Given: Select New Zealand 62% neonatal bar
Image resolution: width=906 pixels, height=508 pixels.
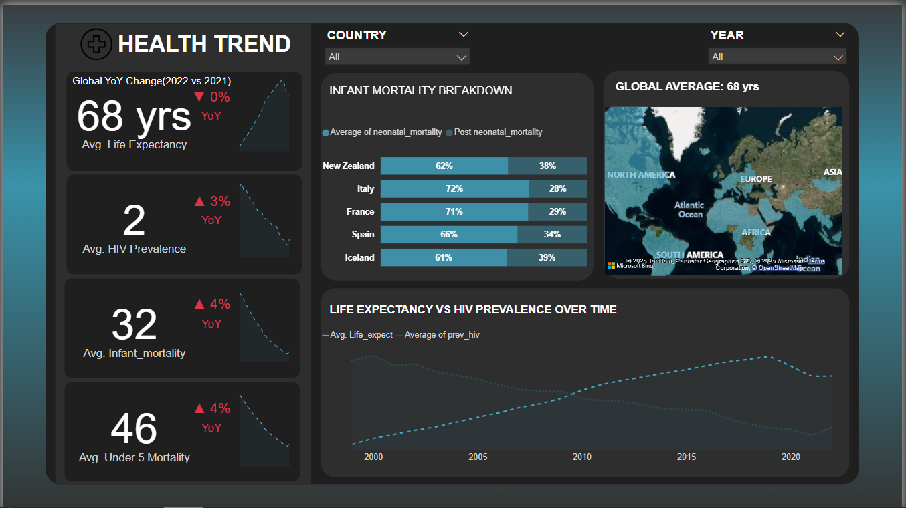Looking at the screenshot, I should [444, 166].
